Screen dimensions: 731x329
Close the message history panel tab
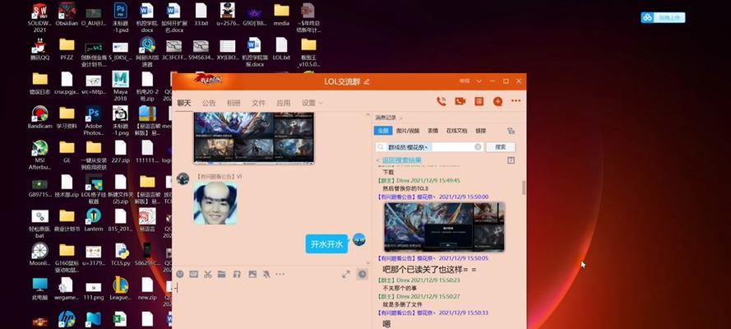pyautogui.click(x=401, y=118)
